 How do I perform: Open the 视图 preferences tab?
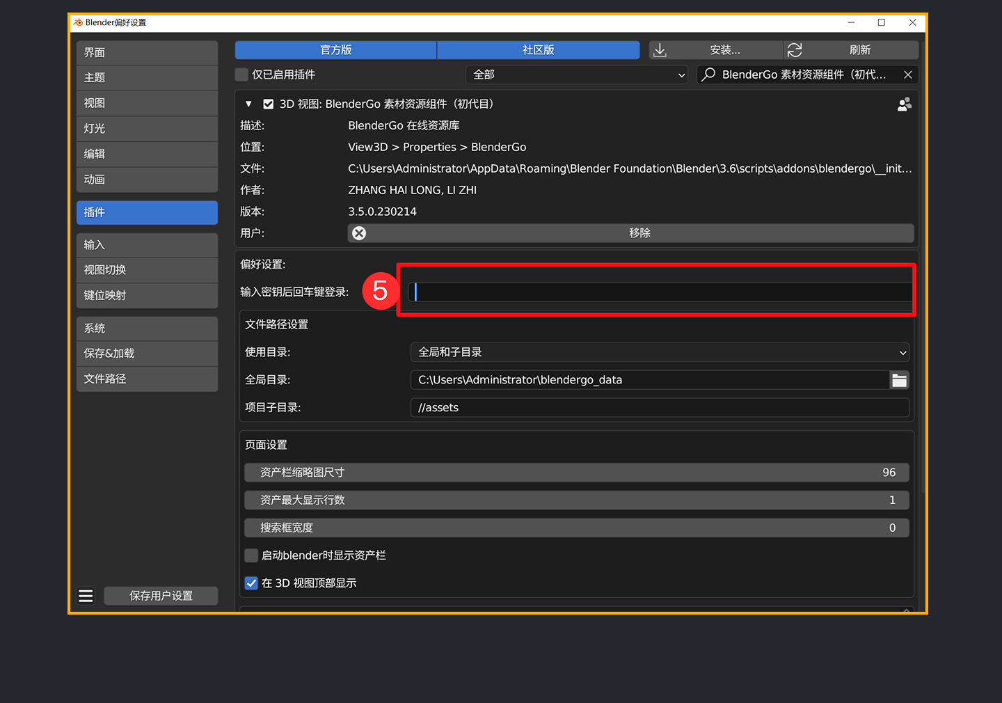[x=147, y=104]
